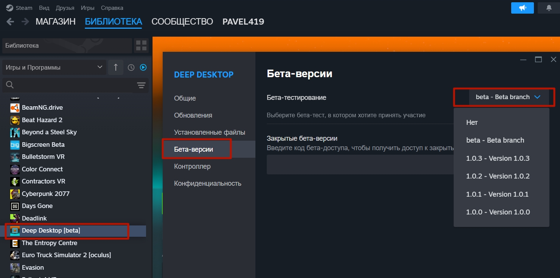
Task: Choose 1.0.1 - Version 1.0.1 option
Action: [x=501, y=194]
